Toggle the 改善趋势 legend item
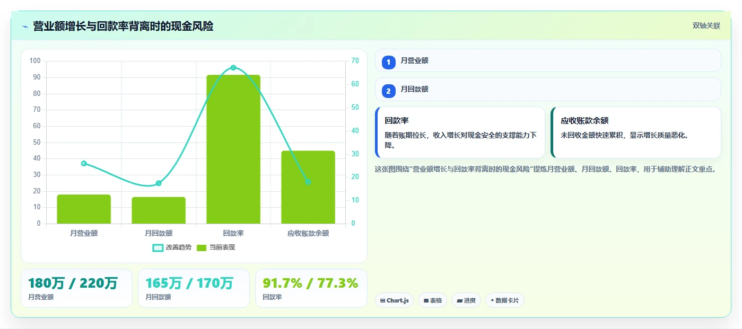 pos(171,247)
